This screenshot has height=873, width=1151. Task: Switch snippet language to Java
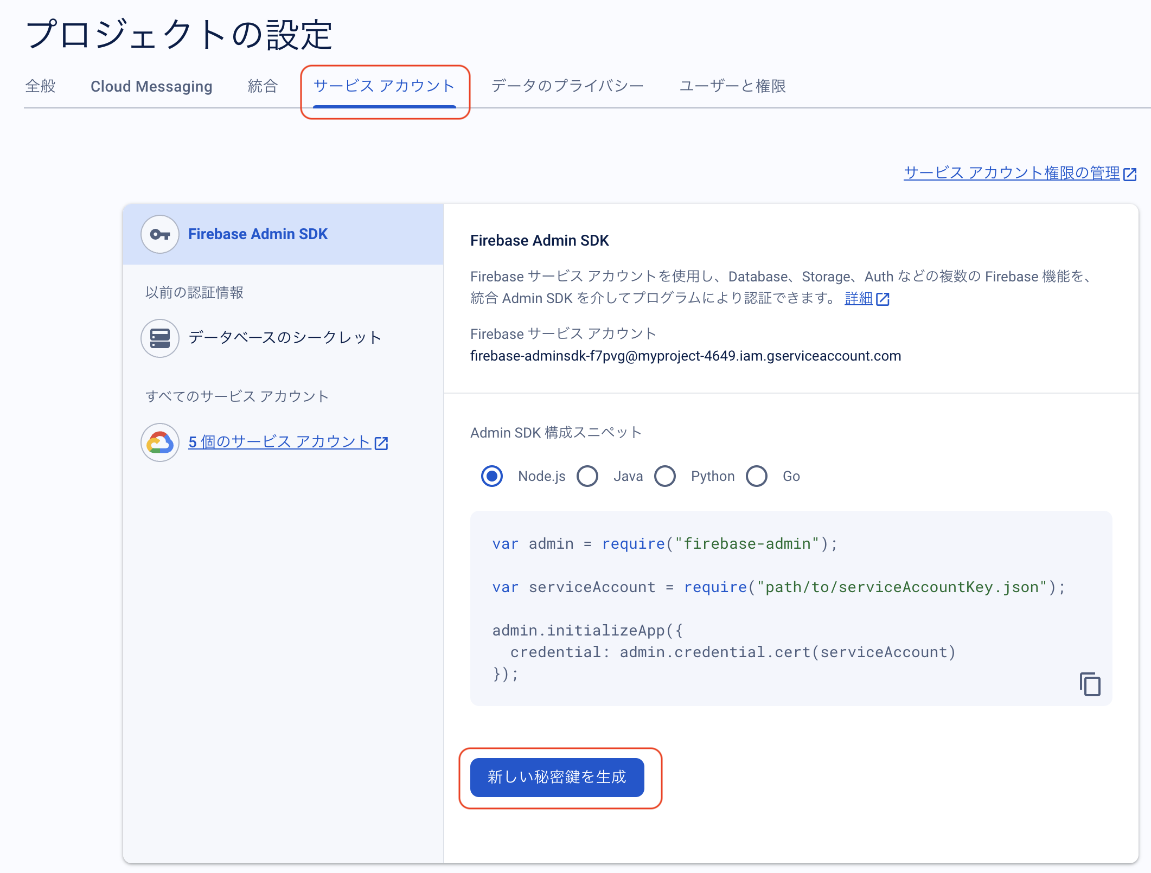[587, 476]
